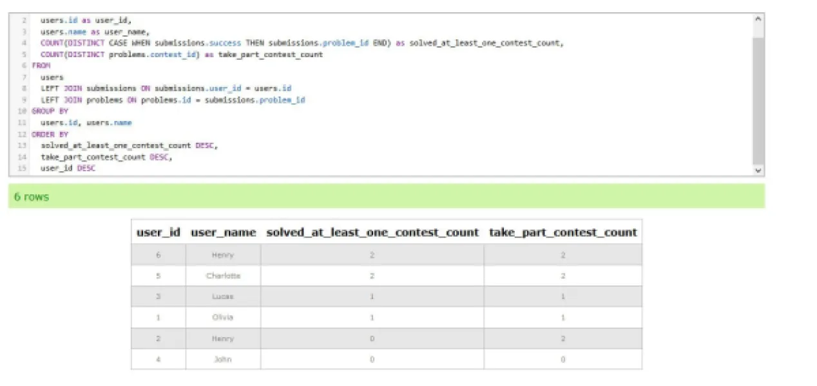817x386 pixels.
Task: Click the "take_part_contest_count DESC," code line
Action: (106, 157)
